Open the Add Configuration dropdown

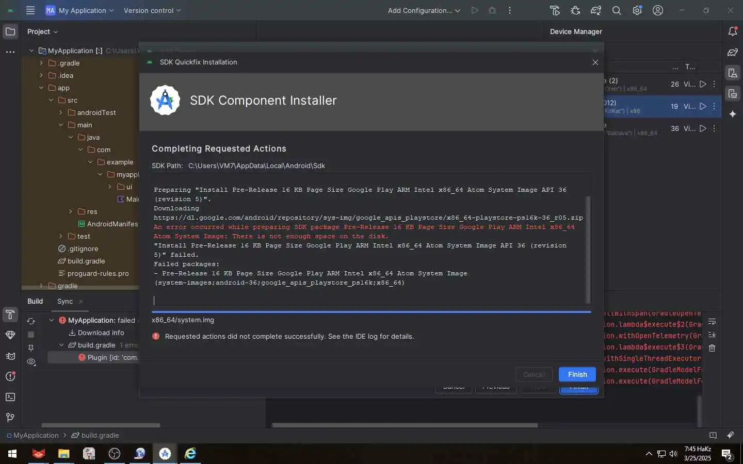coord(424,10)
